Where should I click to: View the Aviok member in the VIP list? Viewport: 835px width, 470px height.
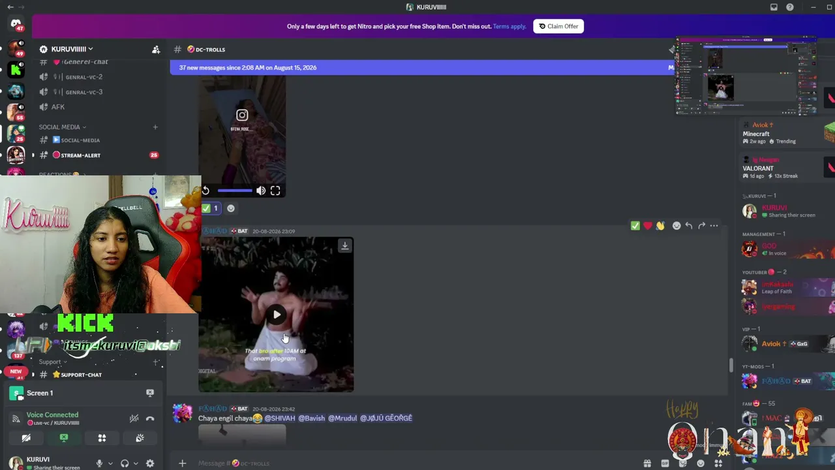pyautogui.click(x=785, y=343)
